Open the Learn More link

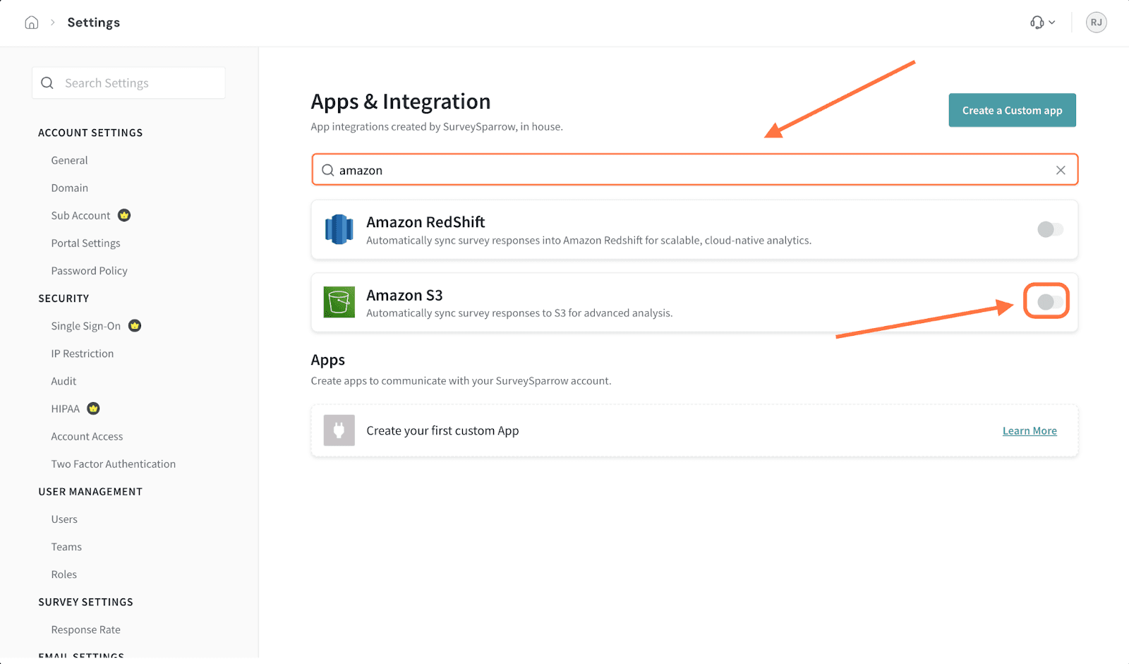pos(1030,431)
